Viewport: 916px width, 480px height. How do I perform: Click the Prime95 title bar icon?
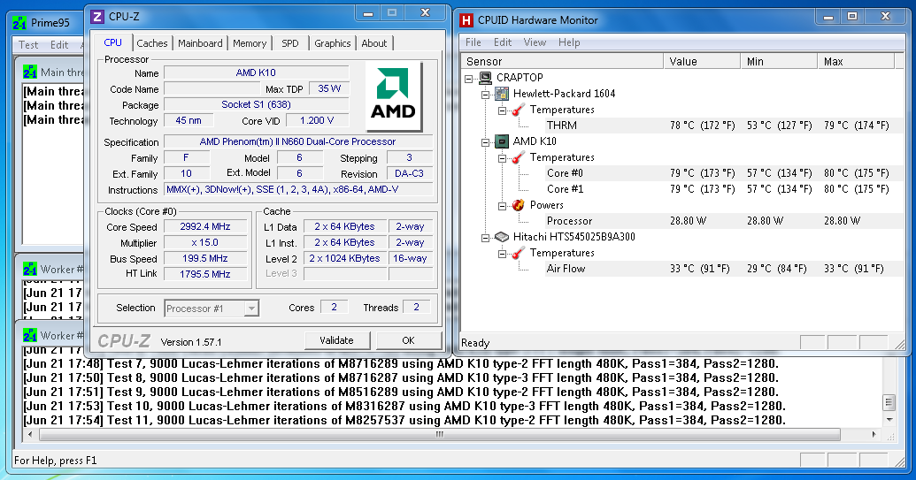[x=19, y=23]
